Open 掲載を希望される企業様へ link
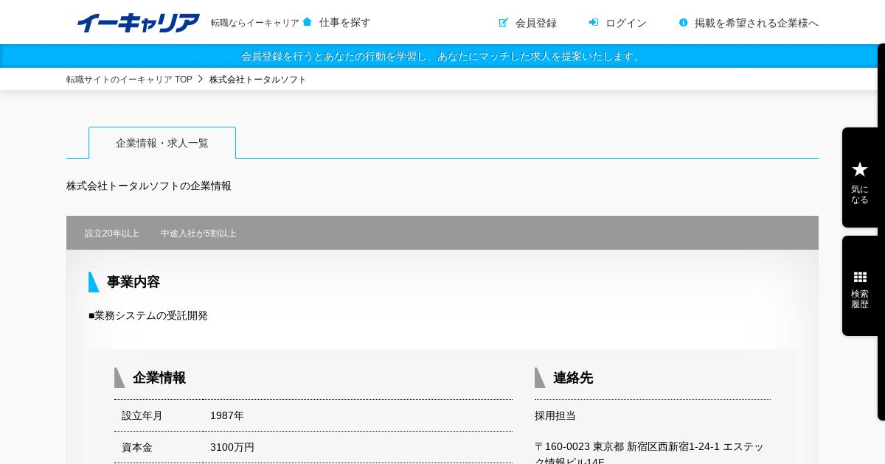Screen dimensions: 885x464 (x=757, y=23)
